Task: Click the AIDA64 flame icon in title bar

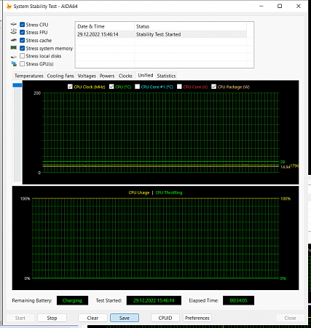Action: [x=9, y=6]
